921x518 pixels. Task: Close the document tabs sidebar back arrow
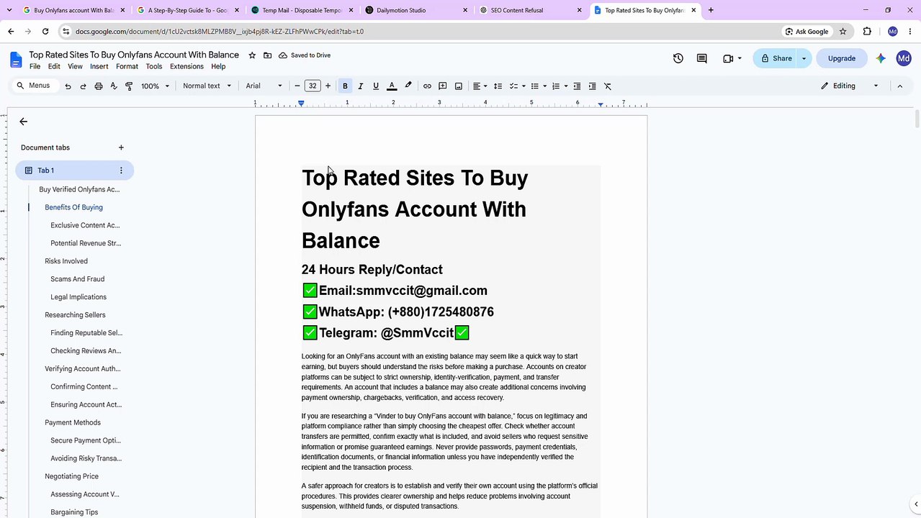(23, 122)
